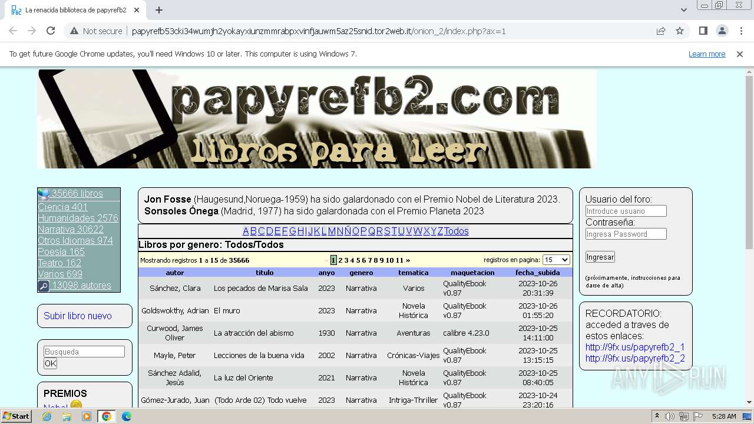Go to results page 2

point(340,260)
